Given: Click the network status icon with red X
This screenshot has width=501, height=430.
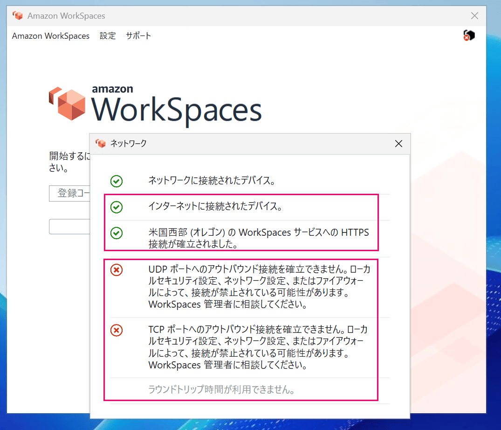Looking at the screenshot, I should 469,35.
